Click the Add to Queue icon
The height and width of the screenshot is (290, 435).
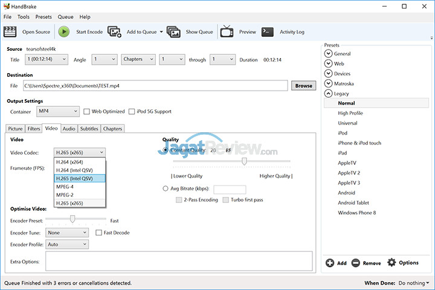coord(114,31)
